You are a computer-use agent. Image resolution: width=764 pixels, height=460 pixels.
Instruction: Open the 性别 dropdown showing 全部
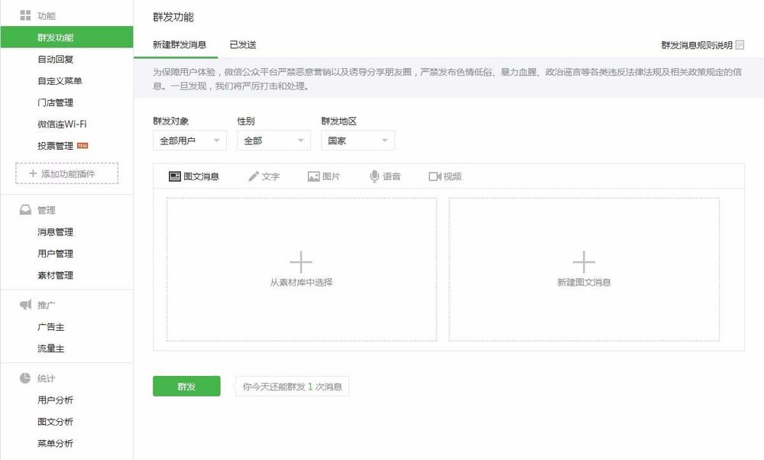(274, 141)
